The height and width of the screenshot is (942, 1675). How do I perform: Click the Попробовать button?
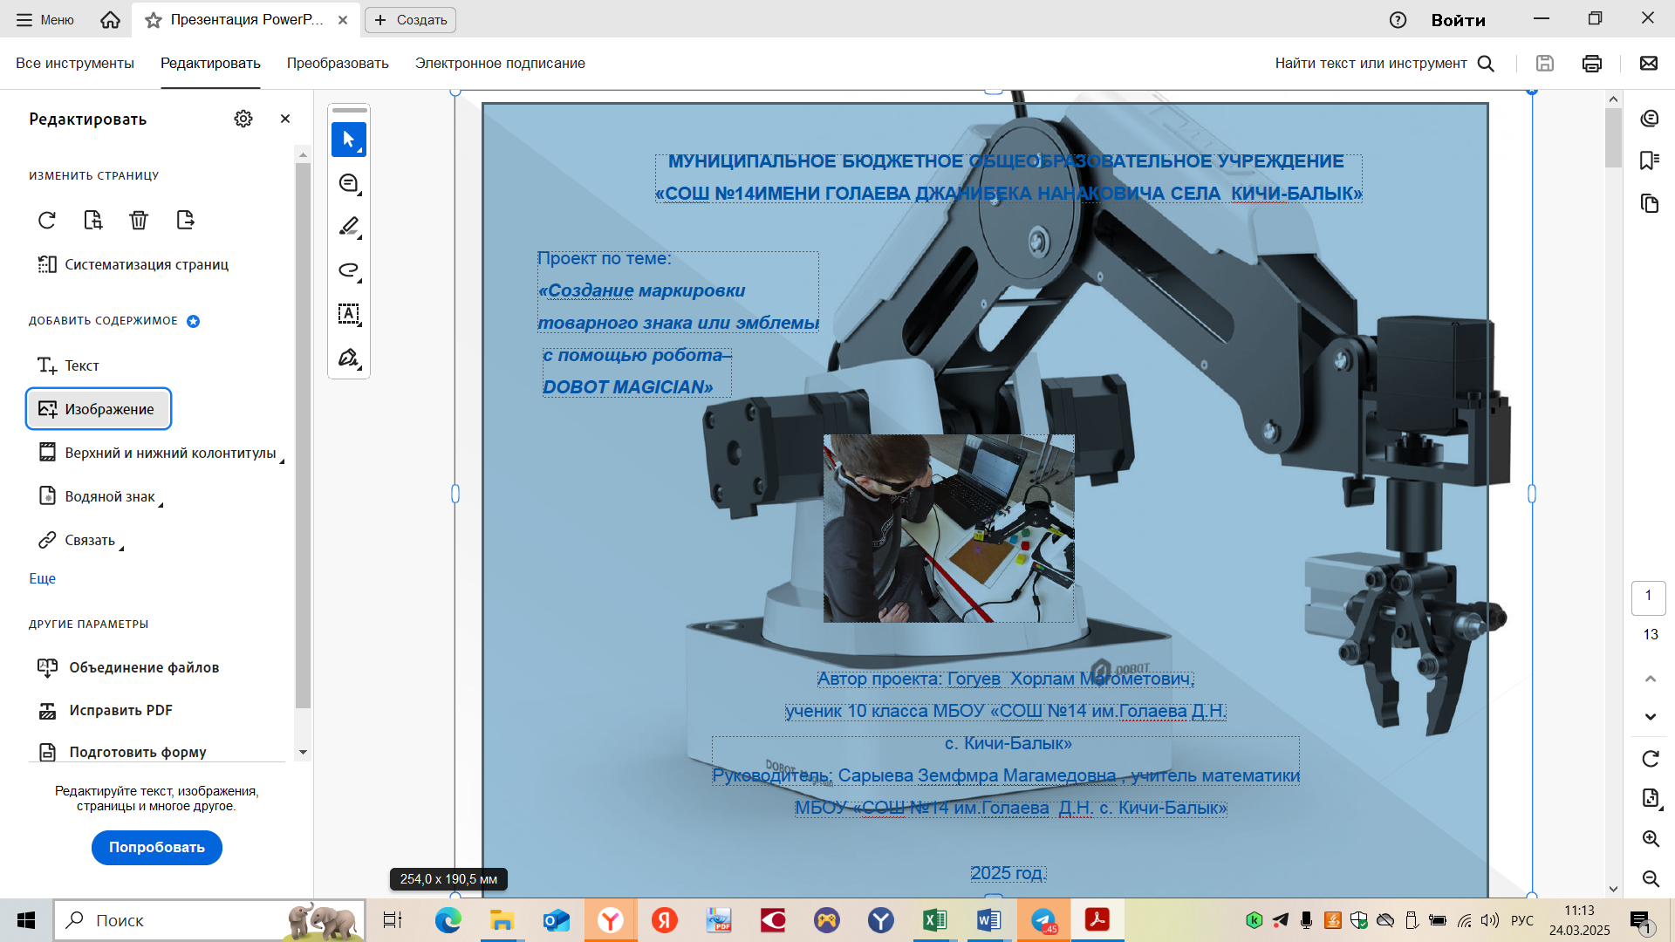pos(157,847)
